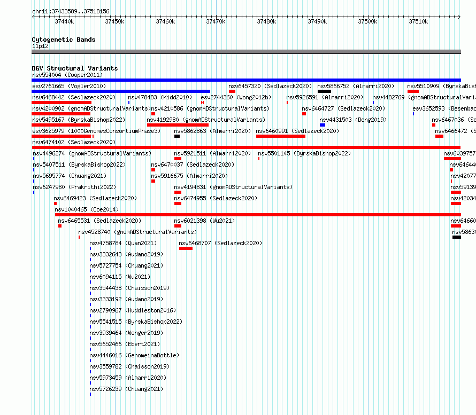Select nsv5916675 (Almarri2020) label
The image size is (476, 415).
[189, 176]
